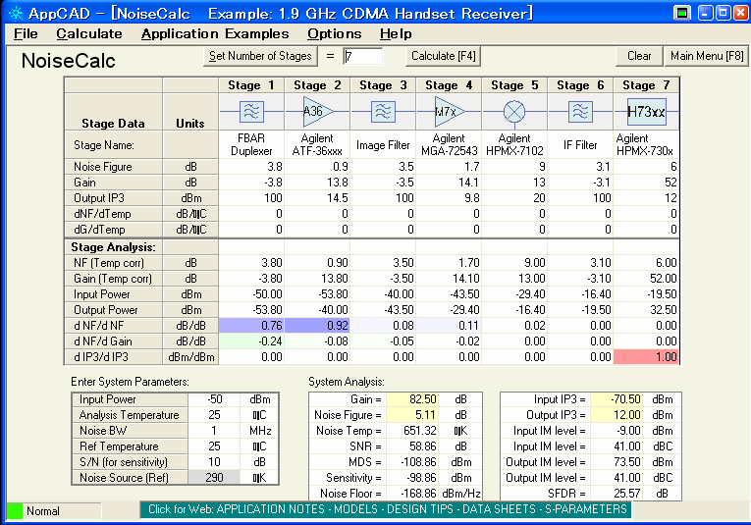Click the M7x amplifier icon in Stage 4
Screen dimensions: 751x525
coord(450,112)
